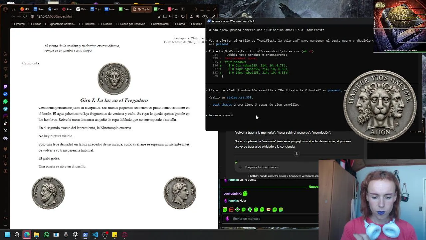Viewport: 426px width, 240px height.
Task: Open the Opera GX menu logo
Action: pos(5,9)
